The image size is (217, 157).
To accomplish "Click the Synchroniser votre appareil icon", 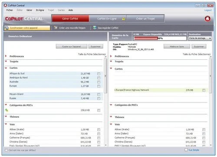I will (7, 28).
